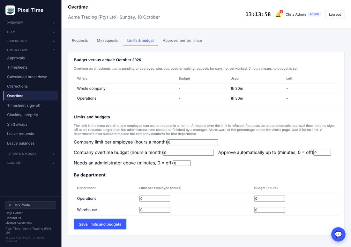Image resolution: width=351 pixels, height=247 pixels.
Task: Navigate to Corrections
Action: pos(31,86)
